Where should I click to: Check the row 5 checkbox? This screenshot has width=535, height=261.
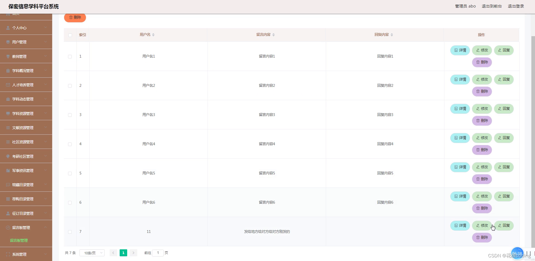[x=70, y=173]
